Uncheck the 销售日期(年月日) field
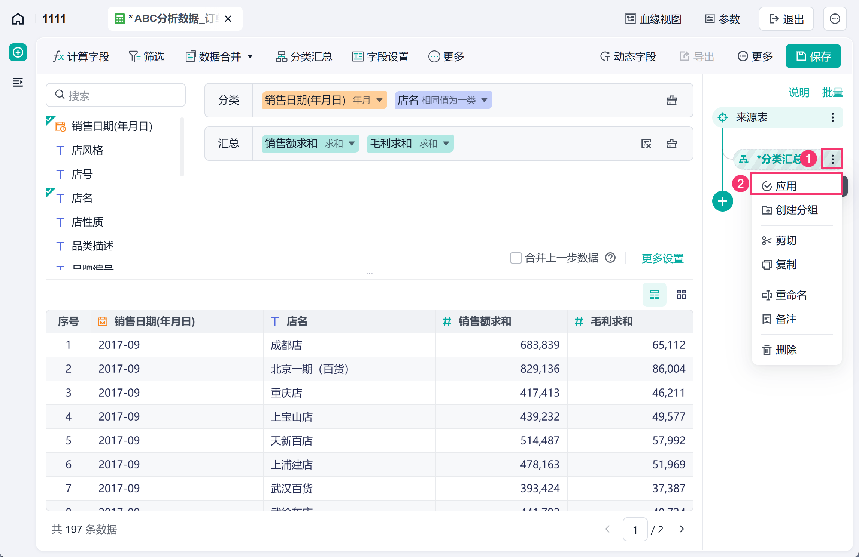The image size is (859, 557). pyautogui.click(x=51, y=121)
